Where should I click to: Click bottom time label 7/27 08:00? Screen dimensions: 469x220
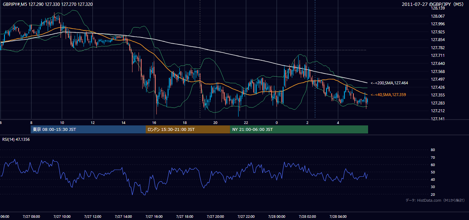click(31, 217)
